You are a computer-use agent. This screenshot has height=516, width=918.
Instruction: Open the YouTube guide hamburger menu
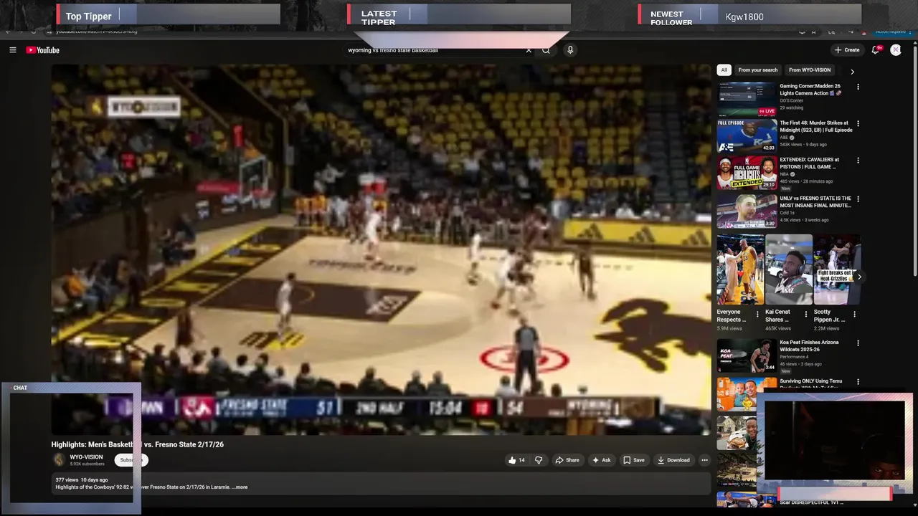tap(13, 50)
